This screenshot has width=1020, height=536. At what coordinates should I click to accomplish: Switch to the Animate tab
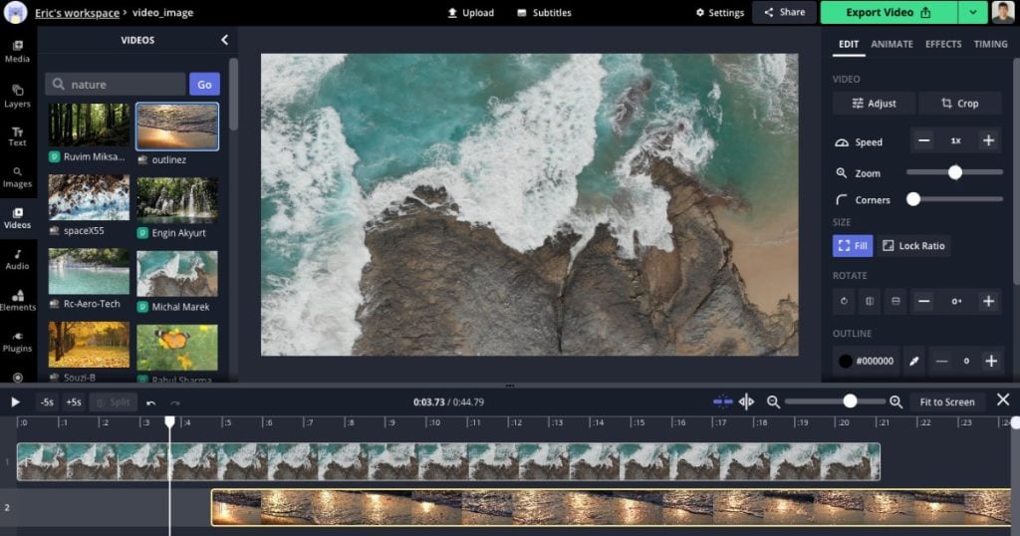(x=892, y=44)
